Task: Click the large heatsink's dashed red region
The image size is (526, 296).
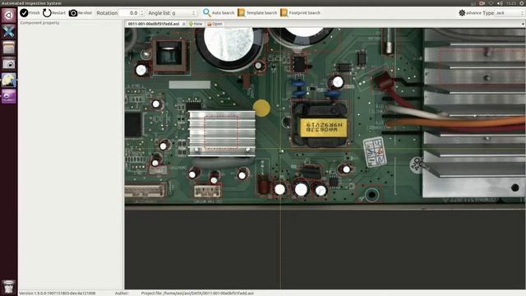Action: pyautogui.click(x=482, y=67)
